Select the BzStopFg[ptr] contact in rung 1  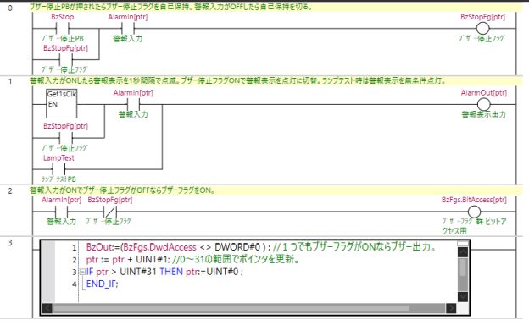(x=65, y=138)
